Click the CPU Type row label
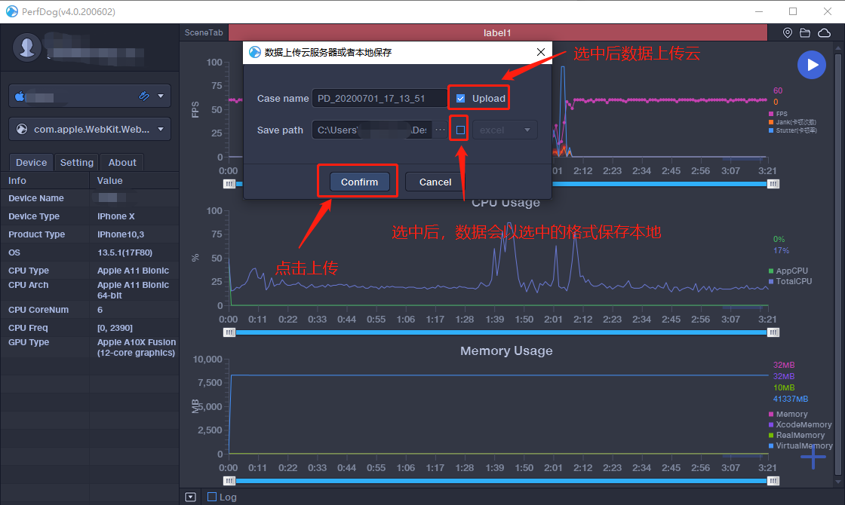 click(x=29, y=271)
